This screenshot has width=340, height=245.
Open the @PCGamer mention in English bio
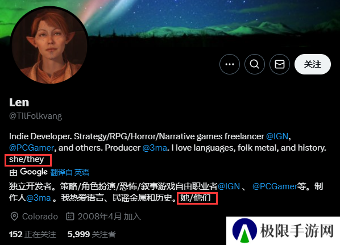31,148
